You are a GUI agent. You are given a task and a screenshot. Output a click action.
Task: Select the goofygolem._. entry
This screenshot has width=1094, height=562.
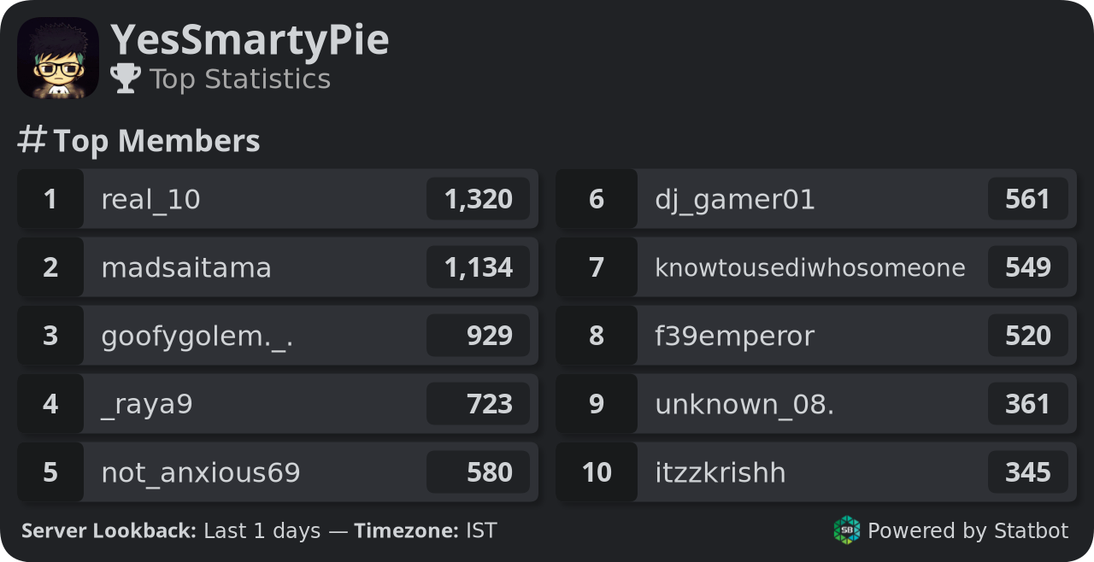pyautogui.click(x=278, y=336)
